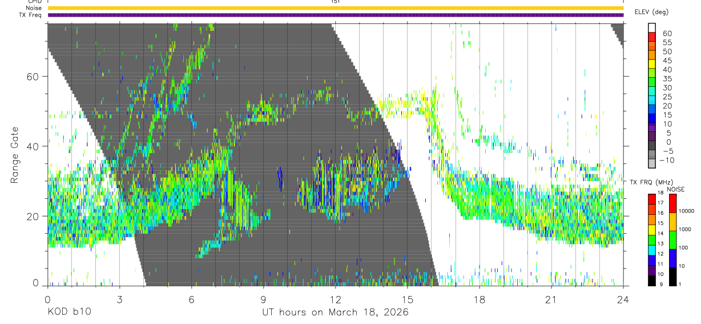The image size is (701, 324).
Task: Select the light gray bottom ELEV swatch
Action: 652,165
